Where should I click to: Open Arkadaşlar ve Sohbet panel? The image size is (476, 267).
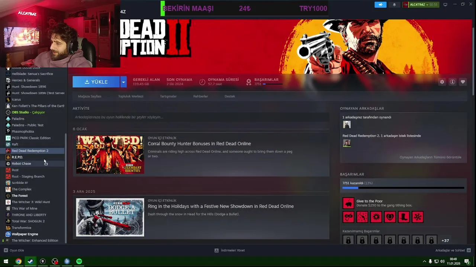click(453, 251)
